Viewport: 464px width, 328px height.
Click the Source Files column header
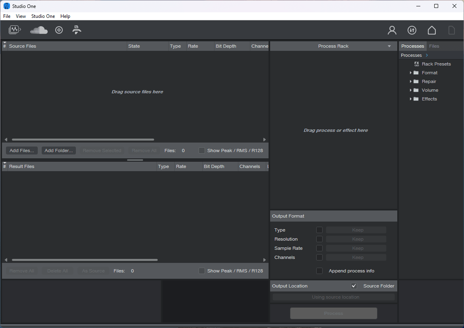(67, 46)
